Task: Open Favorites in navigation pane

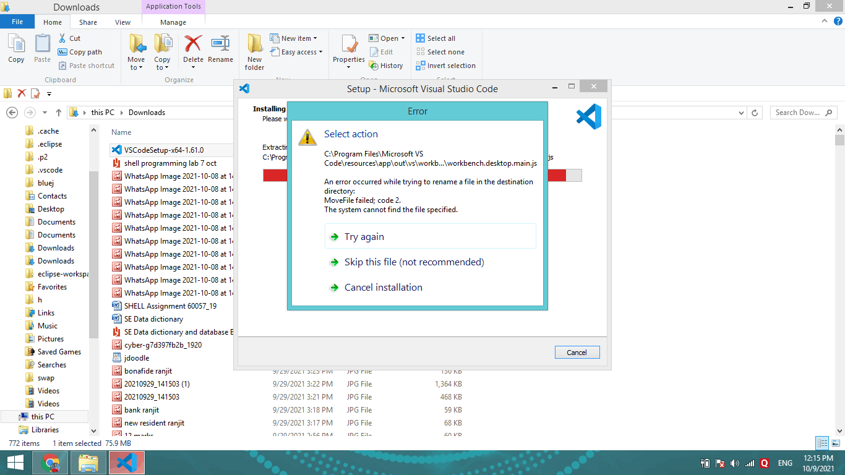Action: pyautogui.click(x=52, y=287)
